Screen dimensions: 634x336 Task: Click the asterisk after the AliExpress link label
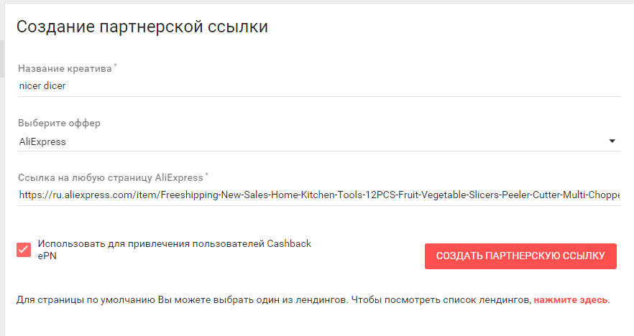206,174
